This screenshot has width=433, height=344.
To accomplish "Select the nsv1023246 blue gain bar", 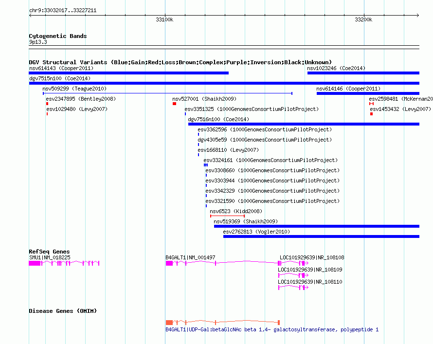I will click(x=363, y=73).
